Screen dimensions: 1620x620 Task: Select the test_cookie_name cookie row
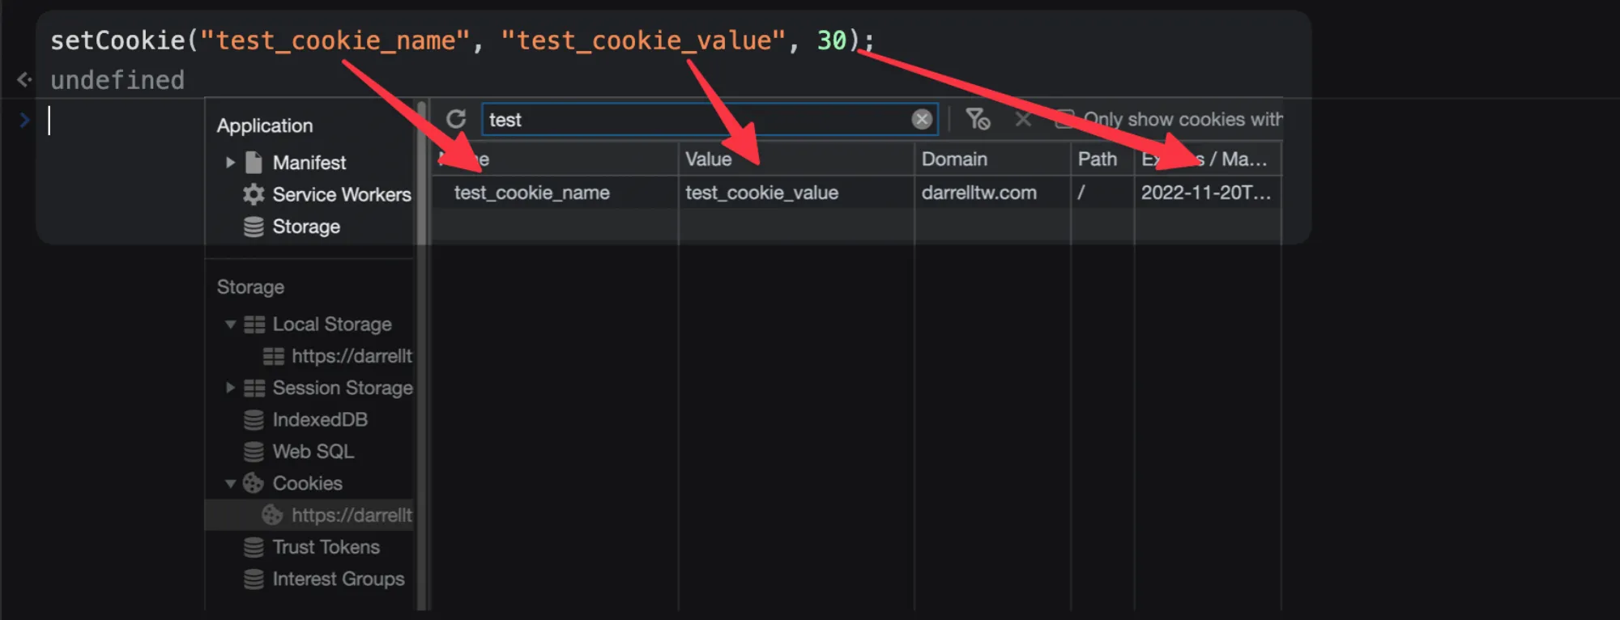tap(532, 193)
